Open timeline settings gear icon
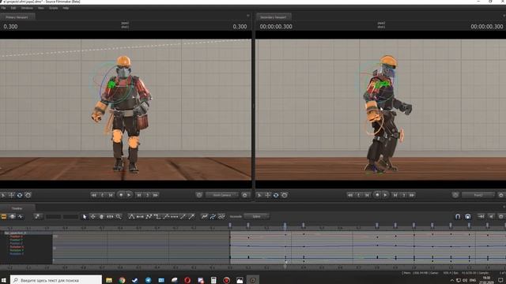The height and width of the screenshot is (284, 506). point(501,217)
